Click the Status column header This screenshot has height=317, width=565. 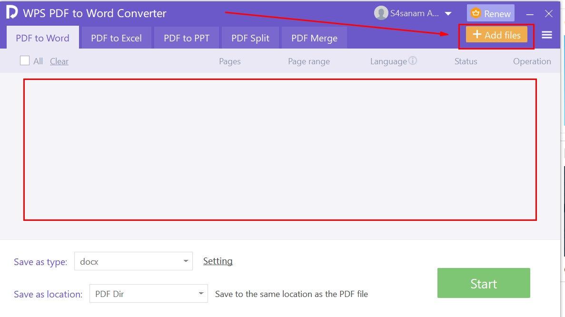tap(466, 61)
